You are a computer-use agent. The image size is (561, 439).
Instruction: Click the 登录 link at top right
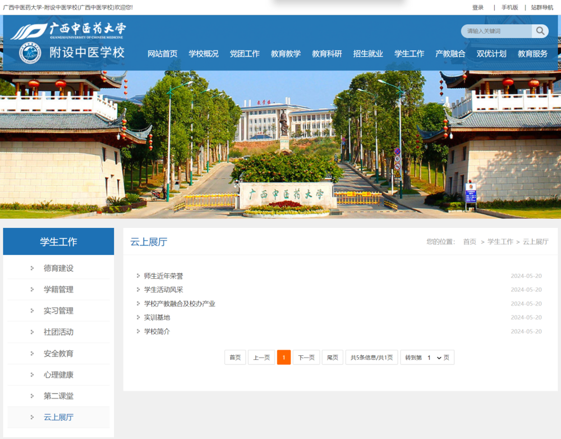point(478,8)
